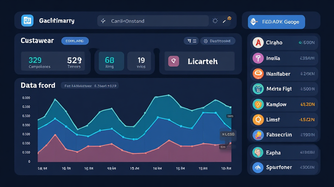Image resolution: width=334 pixels, height=187 pixels.
Task: Click the teal Merta Figt icon
Action: pos(258,89)
